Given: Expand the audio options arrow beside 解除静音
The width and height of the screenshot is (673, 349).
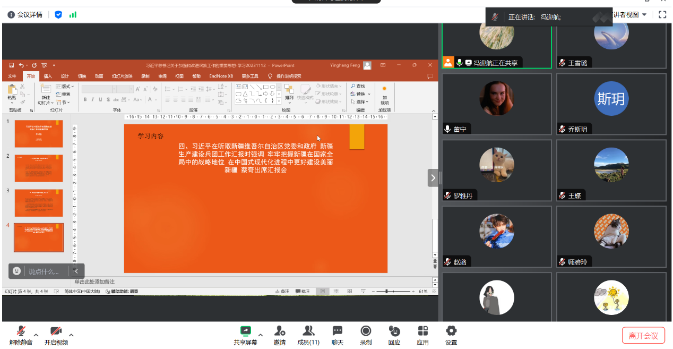Looking at the screenshot, I should point(36,335).
